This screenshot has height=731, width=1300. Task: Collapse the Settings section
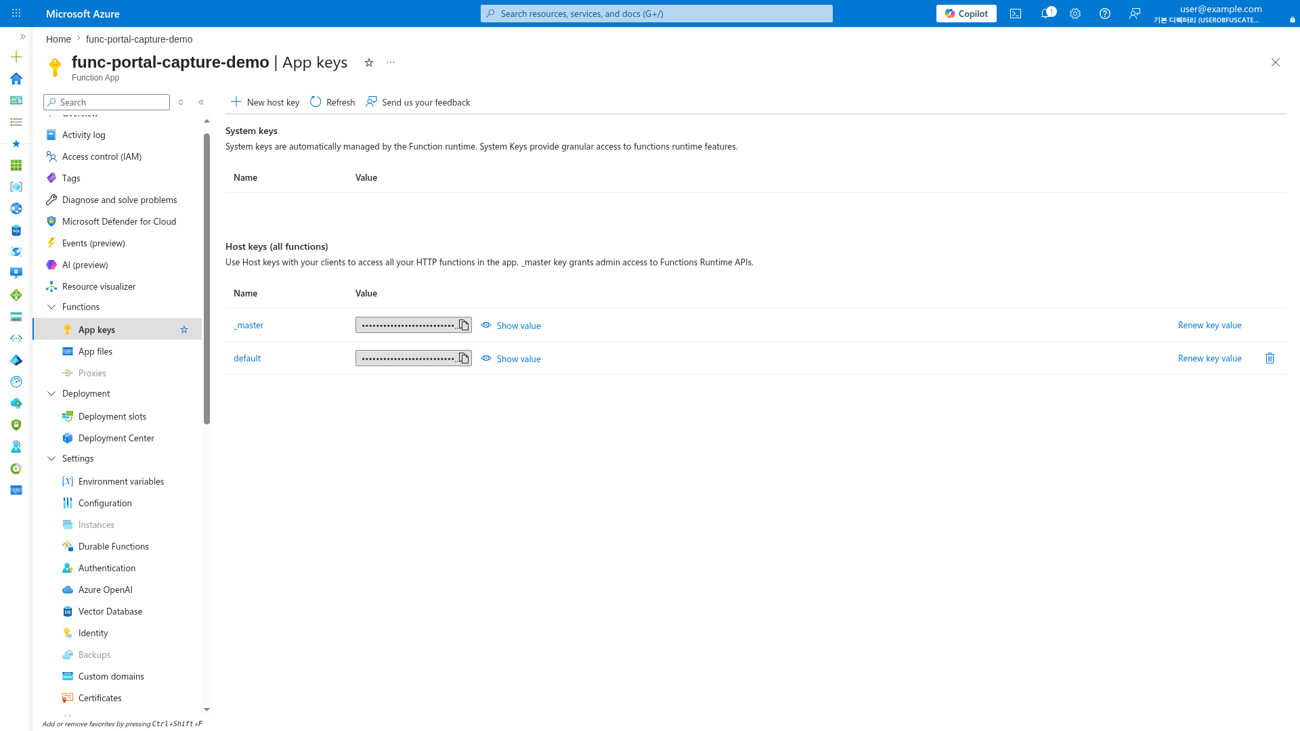point(51,458)
